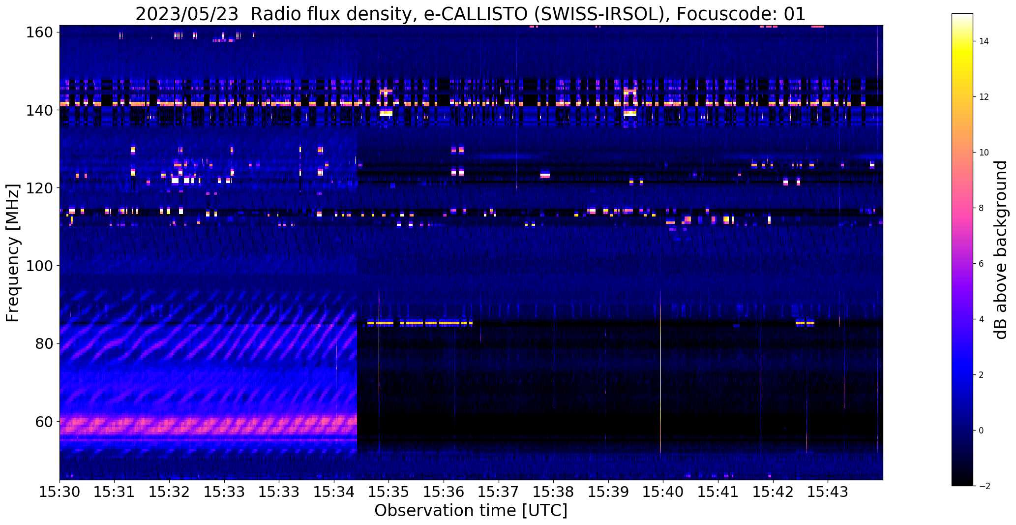Click the 160 tick on frequency axis

(39, 32)
